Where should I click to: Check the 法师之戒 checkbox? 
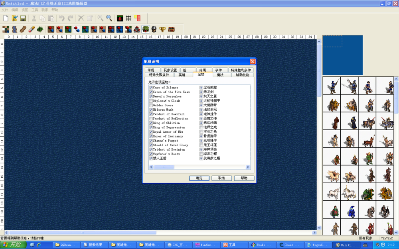click(x=201, y=127)
